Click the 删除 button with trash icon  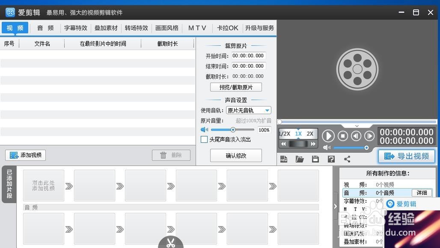pyautogui.click(x=171, y=155)
